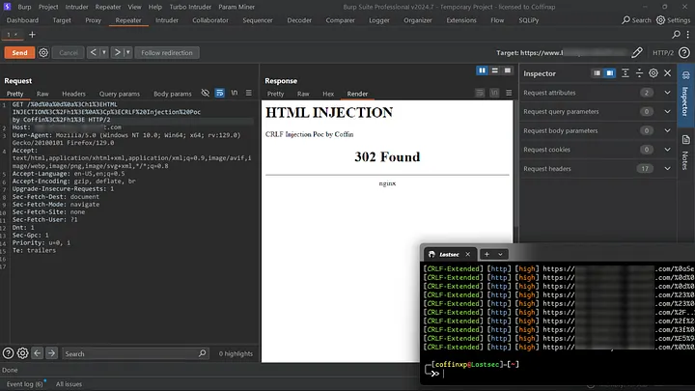This screenshot has width=695, height=391.
Task: Switch HTTP/2 protocol label
Action: tap(662, 53)
